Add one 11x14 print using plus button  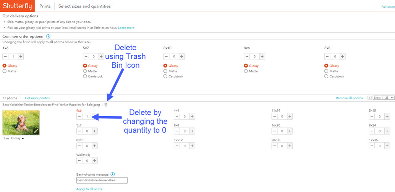coord(290,116)
